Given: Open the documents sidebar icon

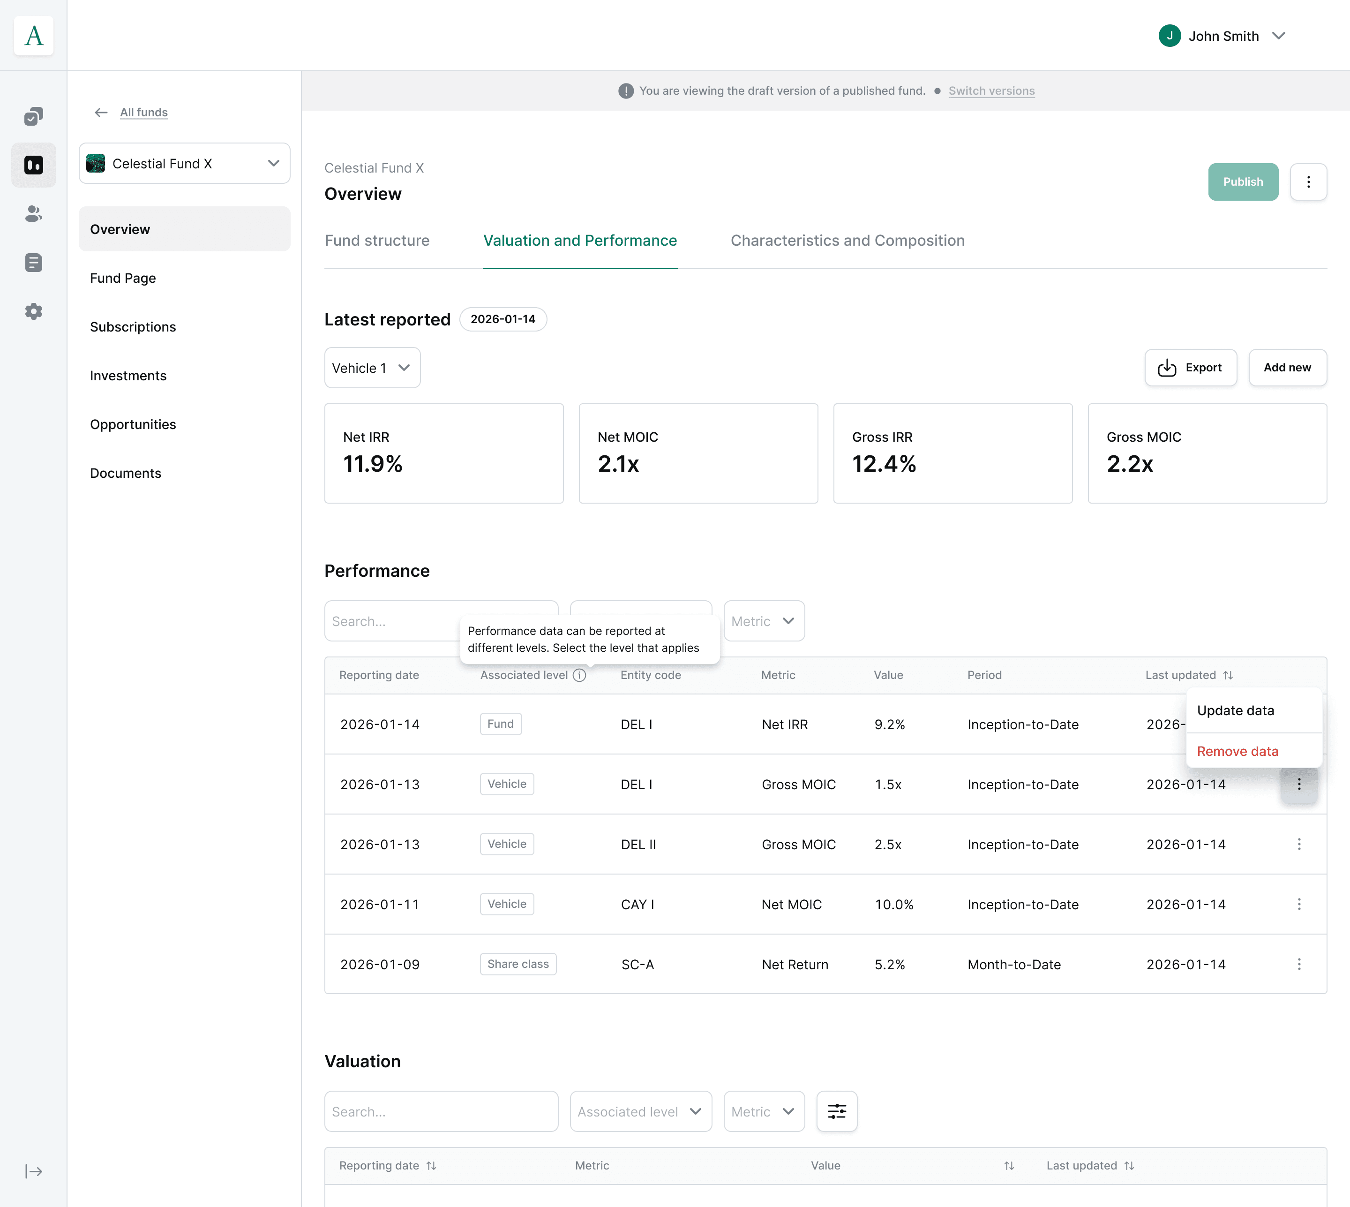Looking at the screenshot, I should click(34, 263).
